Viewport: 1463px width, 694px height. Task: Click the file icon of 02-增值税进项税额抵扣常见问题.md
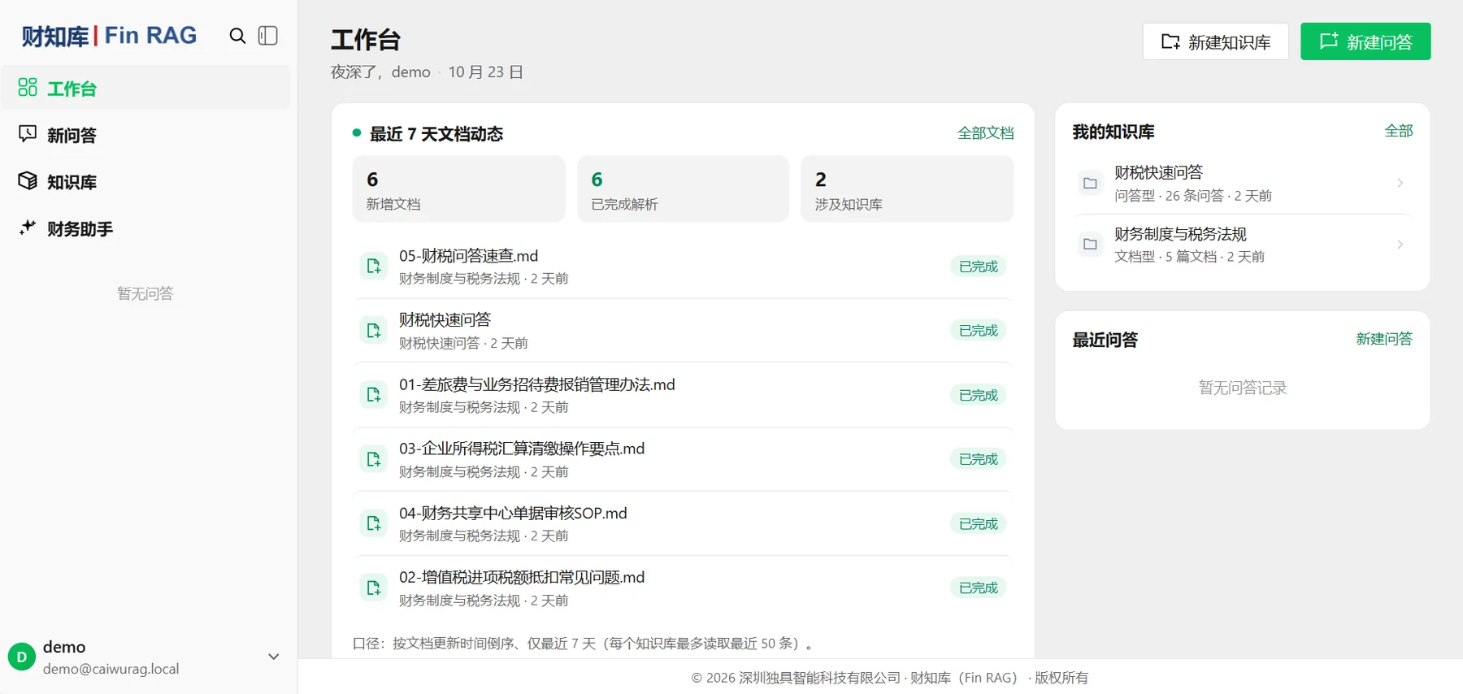[374, 588]
